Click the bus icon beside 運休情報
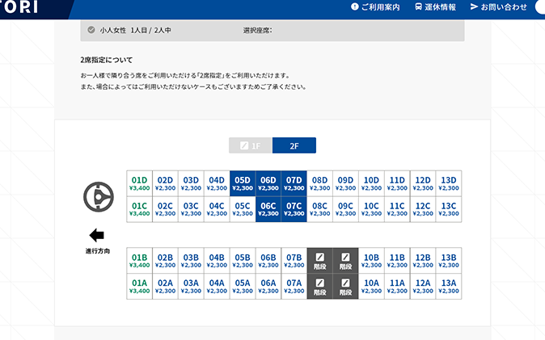The image size is (545, 340). 418,6
